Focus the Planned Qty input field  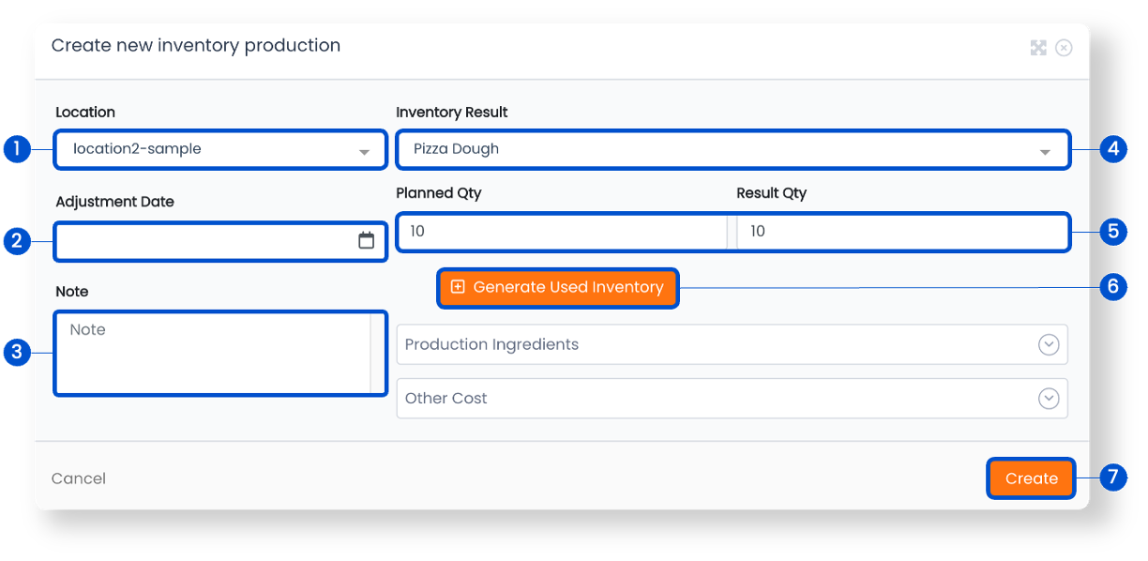563,232
